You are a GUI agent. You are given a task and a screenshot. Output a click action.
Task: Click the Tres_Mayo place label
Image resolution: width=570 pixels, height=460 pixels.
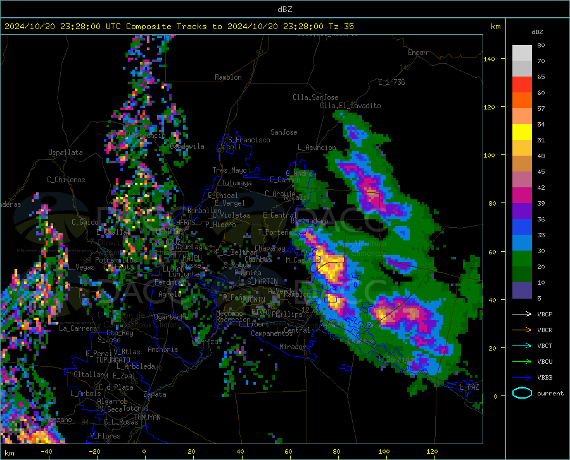coord(229,170)
